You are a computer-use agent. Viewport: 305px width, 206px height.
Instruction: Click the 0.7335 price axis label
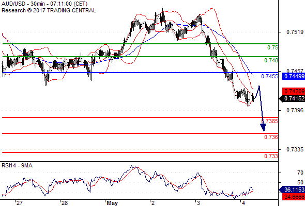295,149
